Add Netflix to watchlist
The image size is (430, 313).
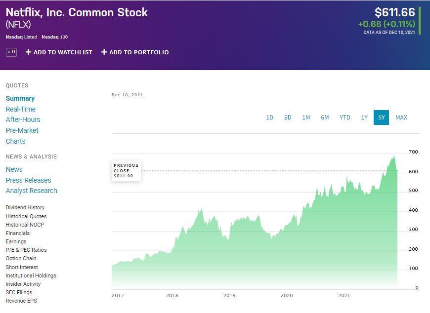(59, 52)
